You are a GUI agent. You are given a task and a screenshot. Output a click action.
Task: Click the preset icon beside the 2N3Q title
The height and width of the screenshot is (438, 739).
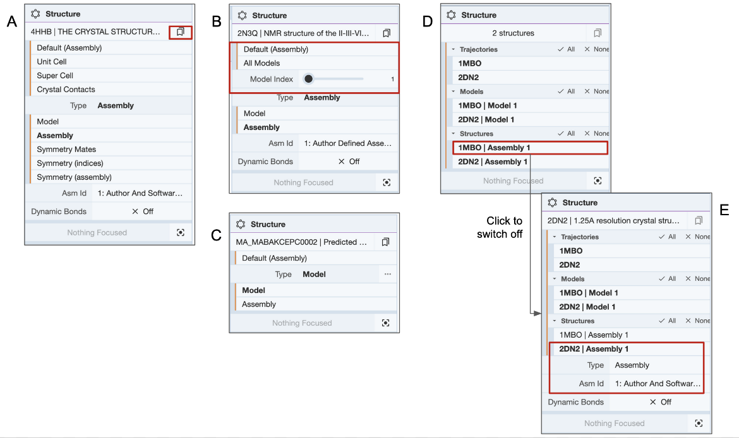tap(387, 33)
